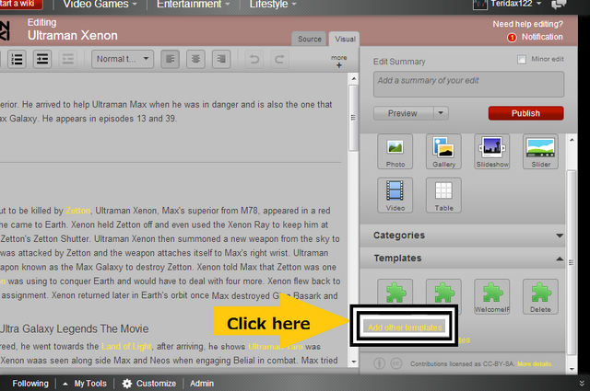Insert a Gallery
590x391 pixels.
[443, 152]
